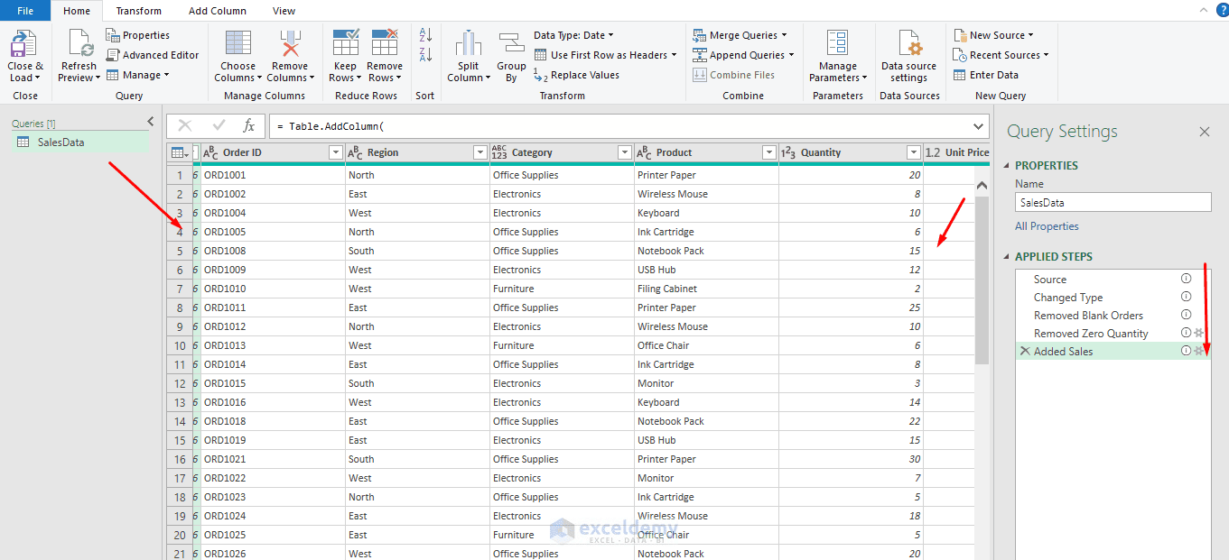This screenshot has width=1229, height=560.
Task: Delete the Added Sales step X icon
Action: [1024, 351]
